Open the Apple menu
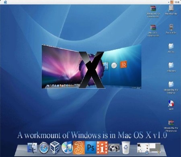Viewport: 181px width, 157px height. tap(6, 2)
